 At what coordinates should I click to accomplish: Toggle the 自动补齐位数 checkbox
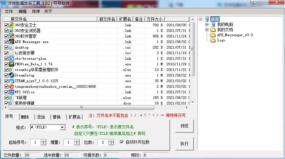click(122, 142)
